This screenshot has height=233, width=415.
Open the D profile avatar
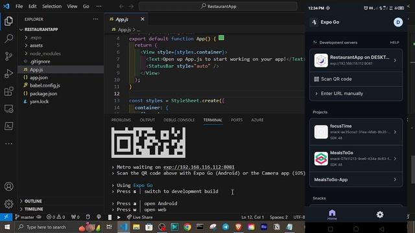point(398,22)
